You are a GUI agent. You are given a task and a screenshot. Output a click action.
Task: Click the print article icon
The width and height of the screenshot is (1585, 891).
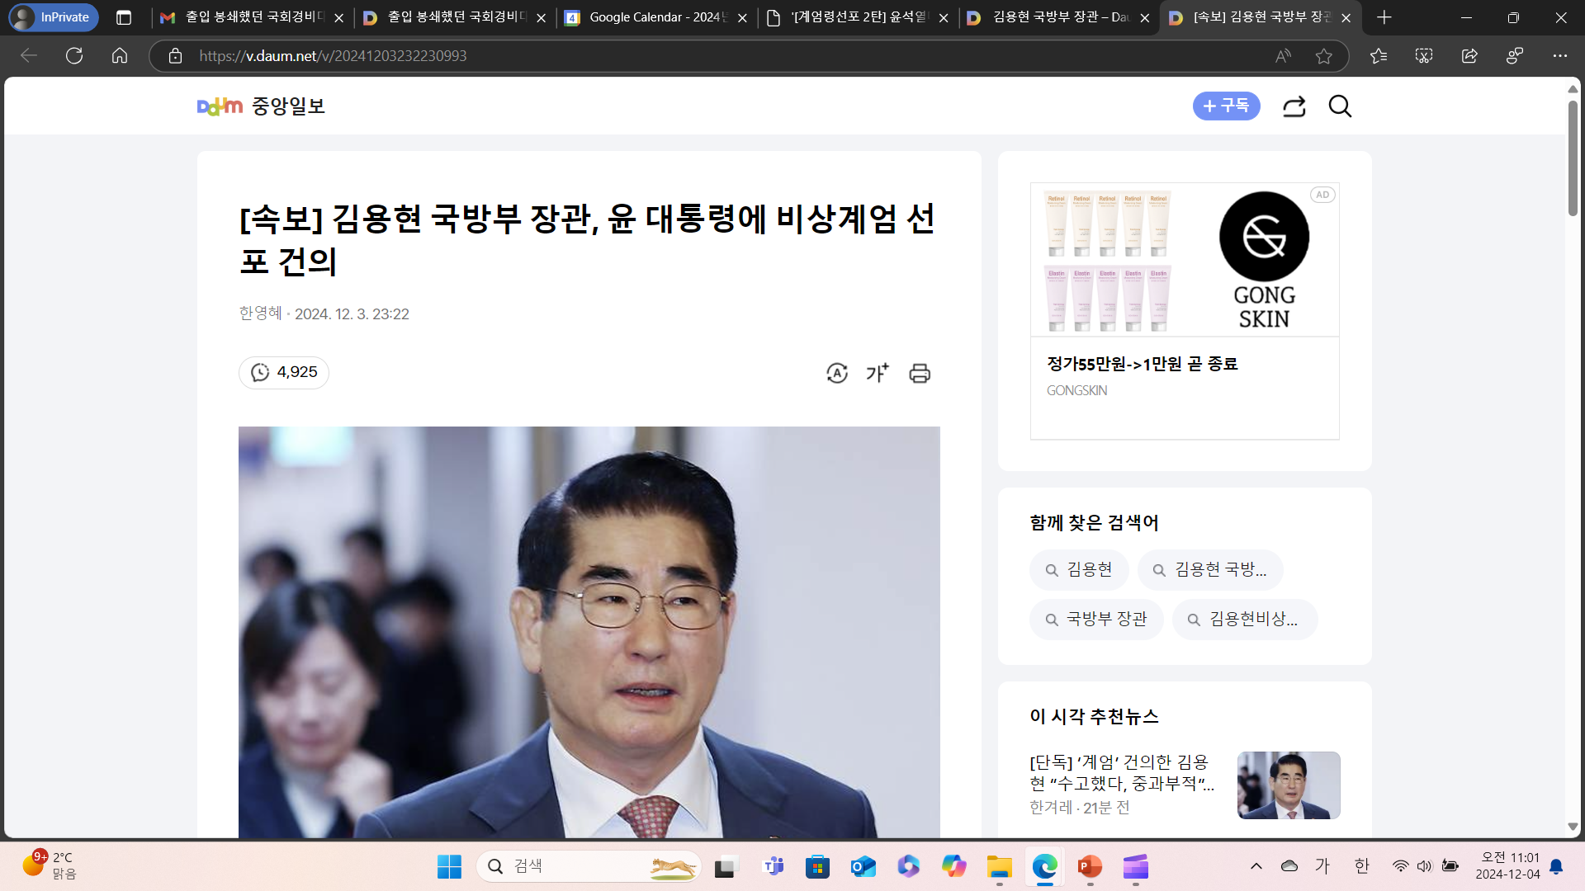920,373
